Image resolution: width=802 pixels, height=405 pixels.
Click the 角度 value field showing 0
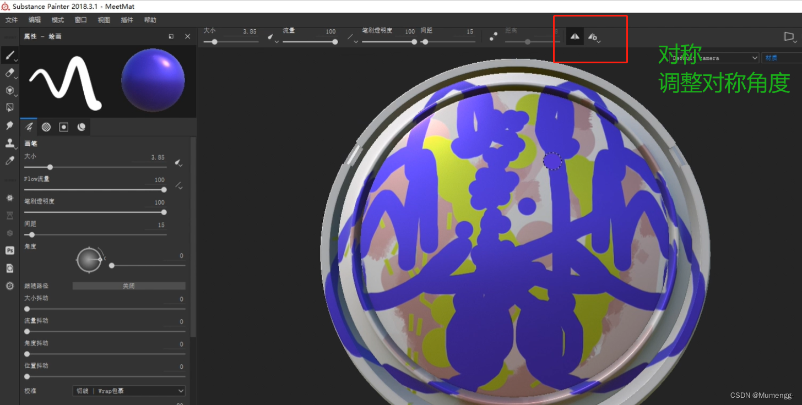click(x=175, y=256)
